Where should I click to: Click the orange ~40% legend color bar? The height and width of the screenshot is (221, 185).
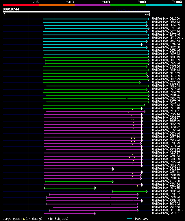(57, 5)
